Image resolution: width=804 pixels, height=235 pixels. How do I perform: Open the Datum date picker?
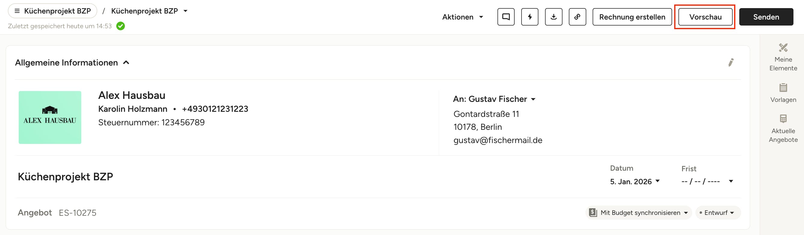pos(634,182)
